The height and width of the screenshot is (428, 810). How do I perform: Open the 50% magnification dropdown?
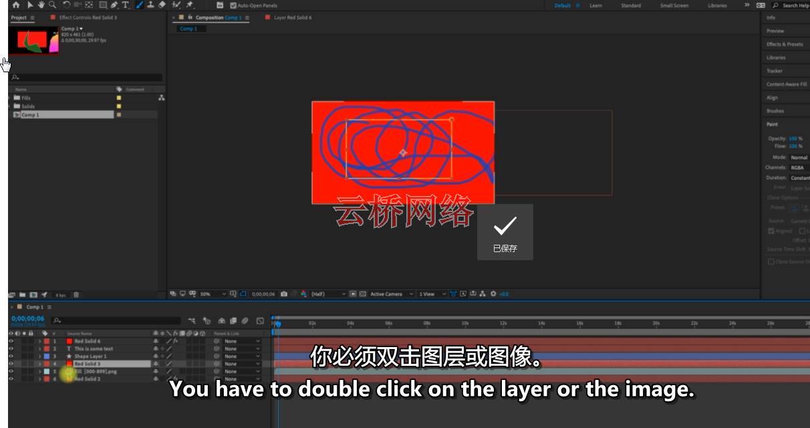(x=213, y=294)
